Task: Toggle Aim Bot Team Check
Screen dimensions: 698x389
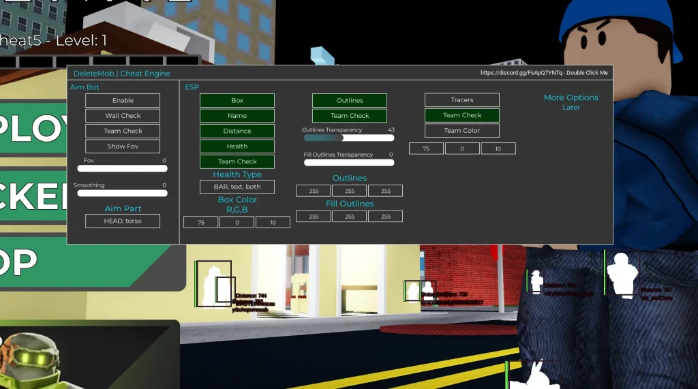Action: click(123, 131)
